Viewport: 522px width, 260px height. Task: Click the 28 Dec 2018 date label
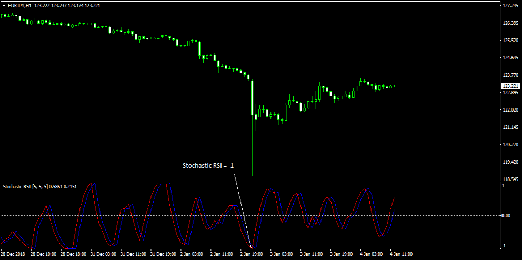(x=14, y=254)
